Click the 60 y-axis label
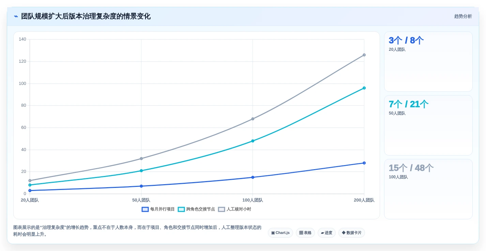Screen dimensions: 486x251 tap(24, 128)
